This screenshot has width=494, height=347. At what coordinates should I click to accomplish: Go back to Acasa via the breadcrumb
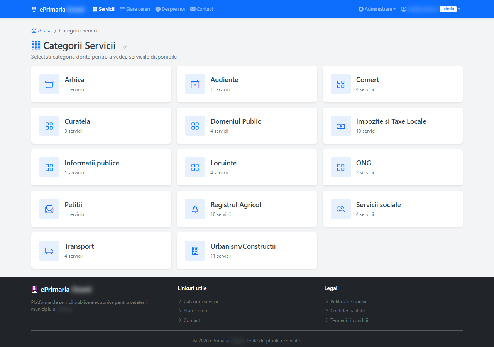tap(41, 30)
